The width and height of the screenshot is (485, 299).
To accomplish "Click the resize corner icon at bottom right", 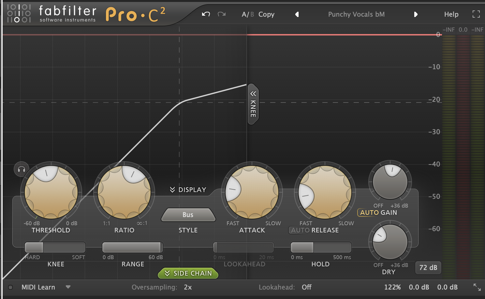I will [x=477, y=287].
